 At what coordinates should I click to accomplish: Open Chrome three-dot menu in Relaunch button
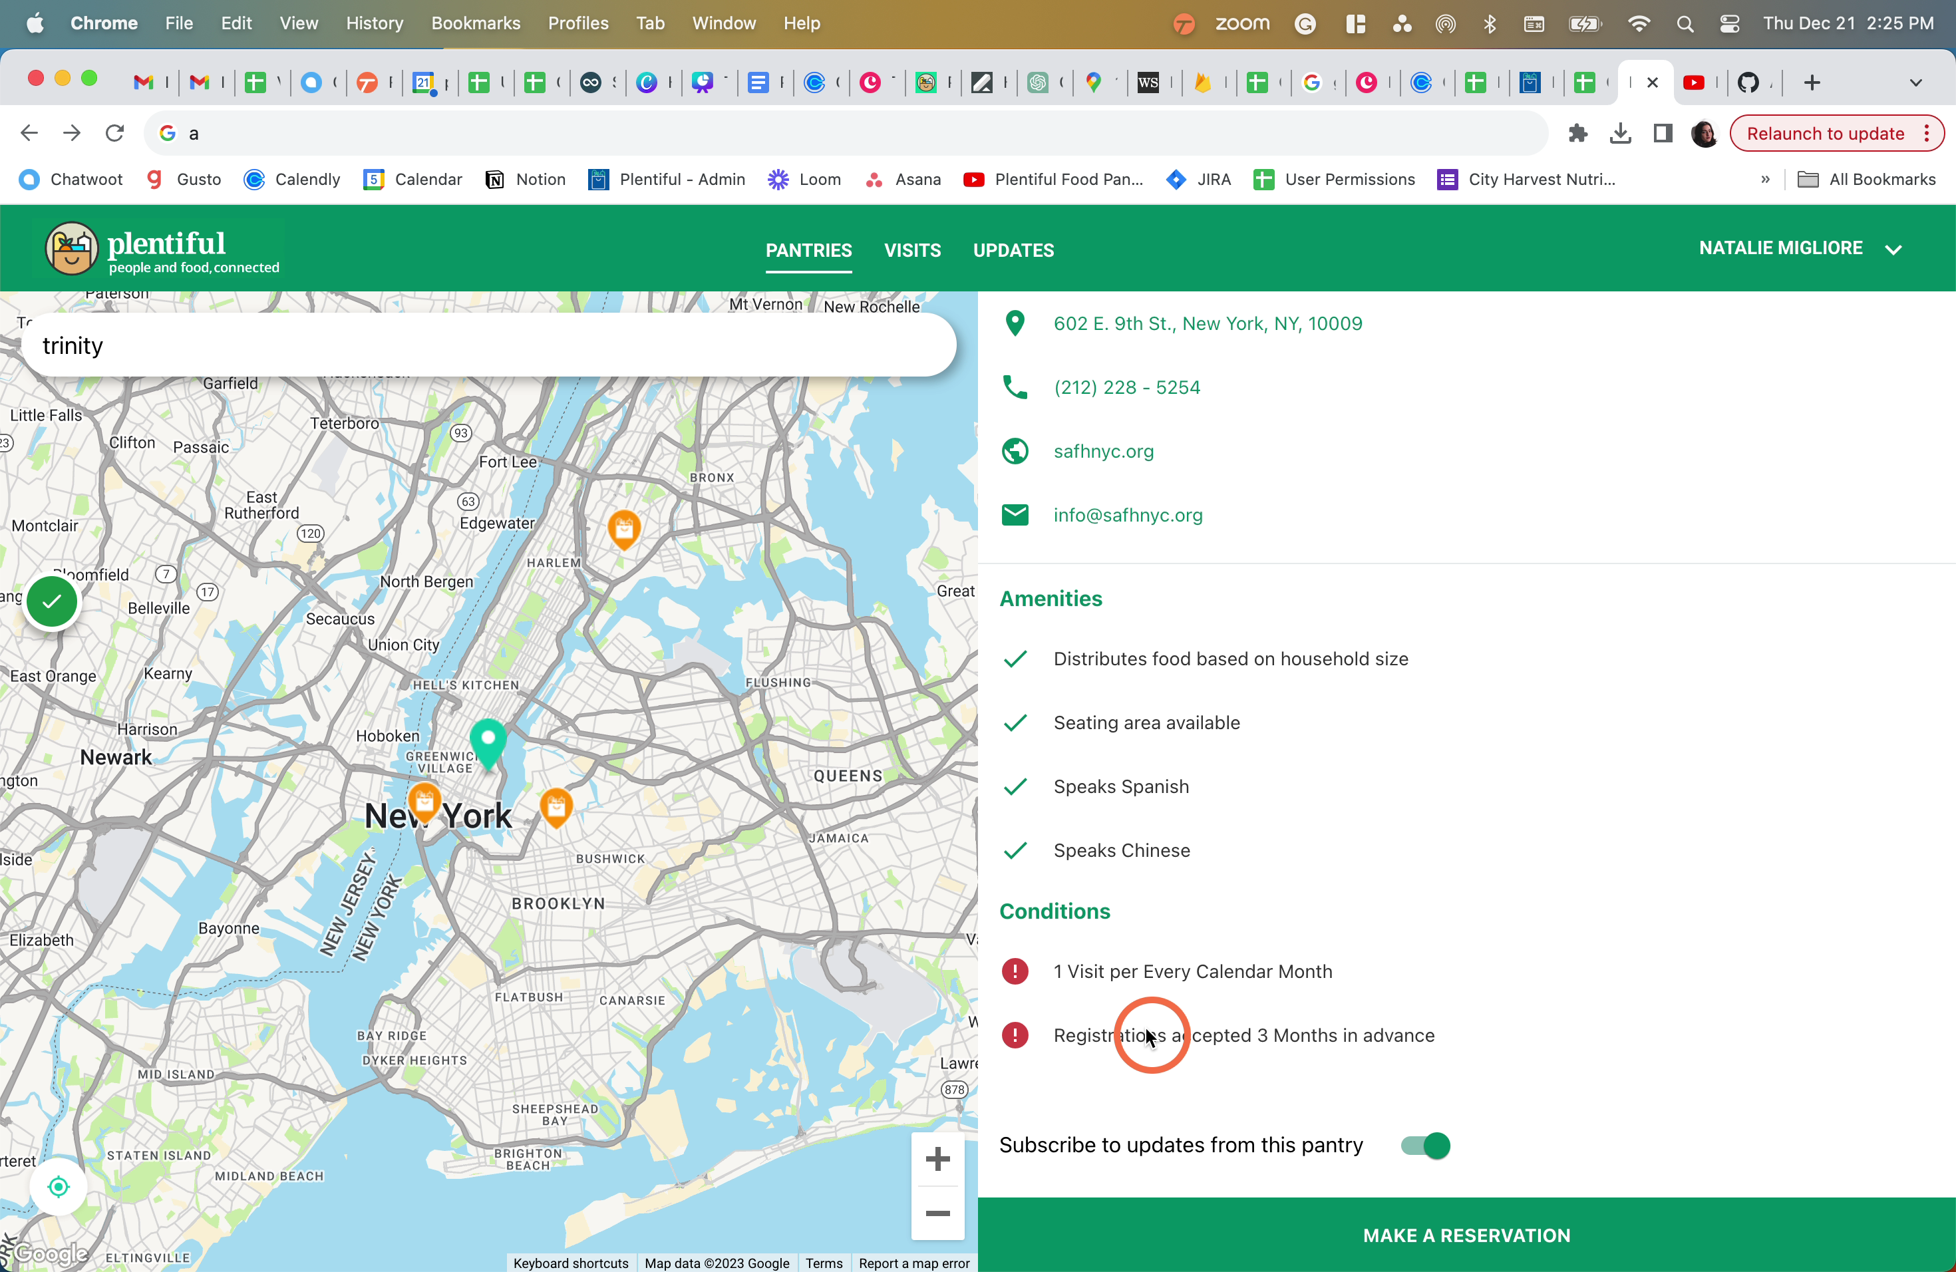(x=1927, y=133)
